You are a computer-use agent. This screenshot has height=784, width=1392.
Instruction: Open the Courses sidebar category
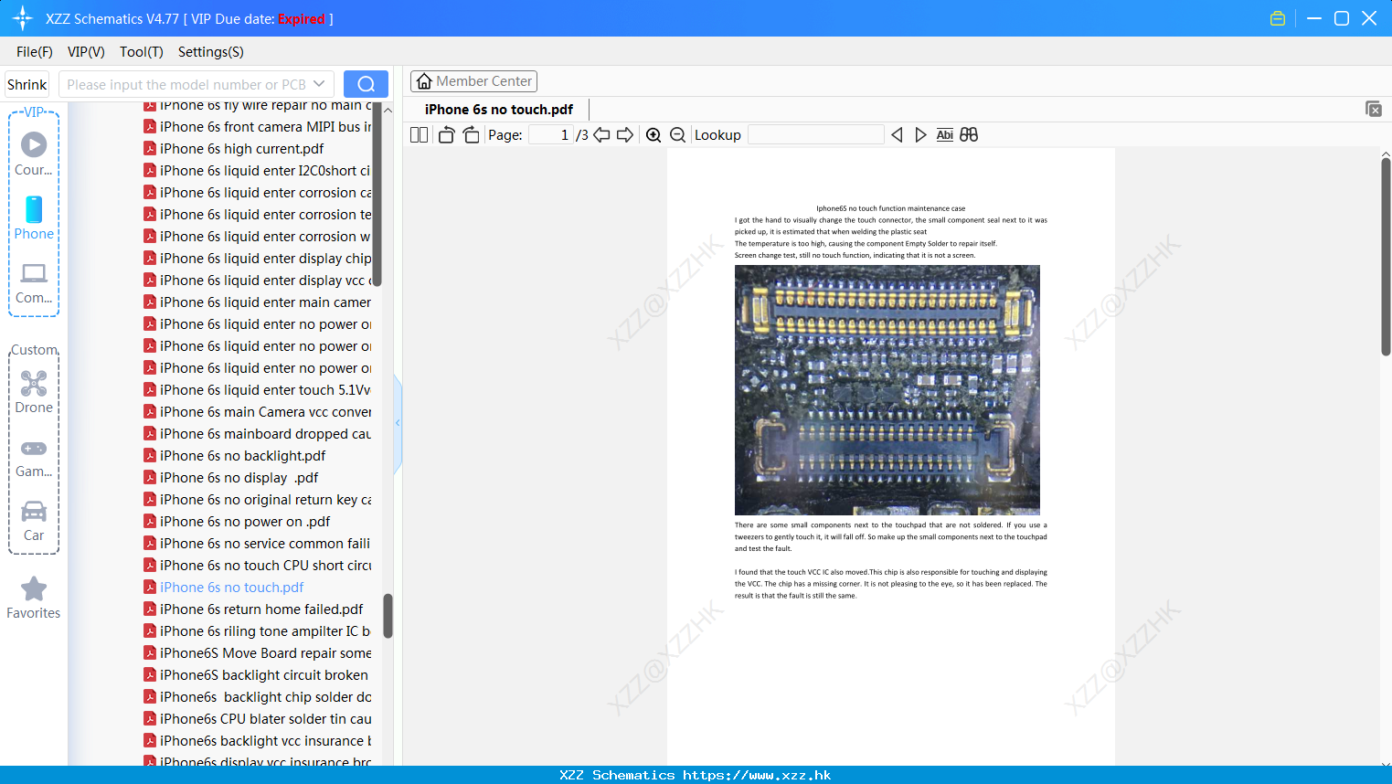[x=34, y=154]
